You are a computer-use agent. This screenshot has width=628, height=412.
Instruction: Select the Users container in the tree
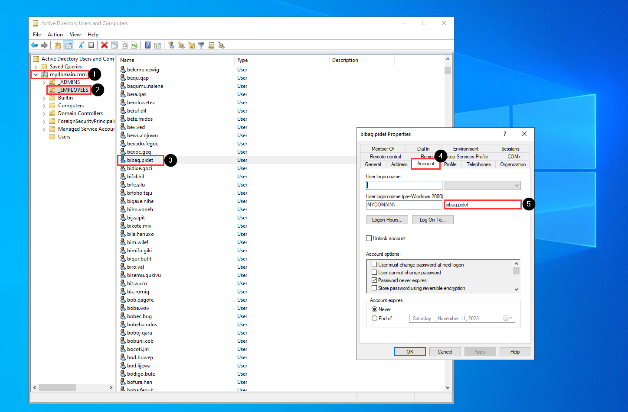tap(64, 137)
